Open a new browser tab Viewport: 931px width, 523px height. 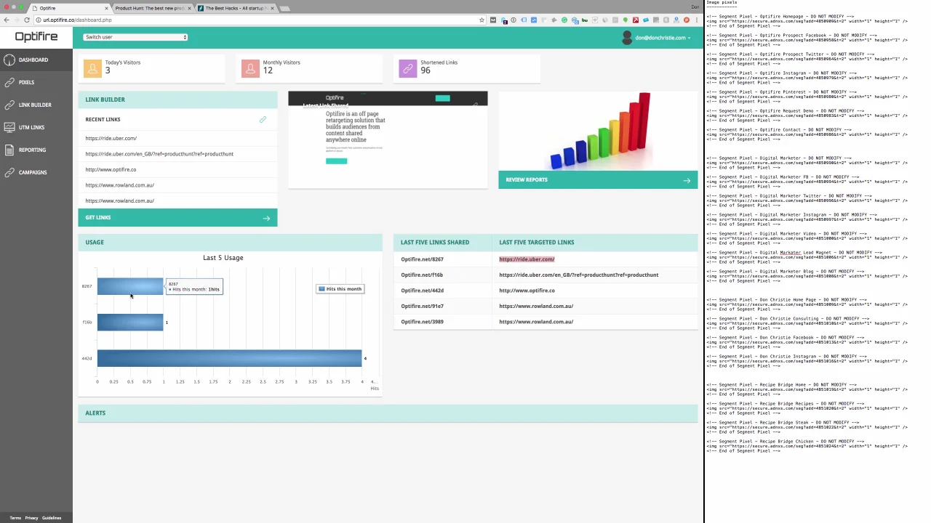(285, 8)
